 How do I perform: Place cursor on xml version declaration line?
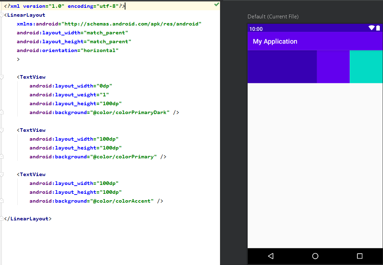tap(64, 6)
